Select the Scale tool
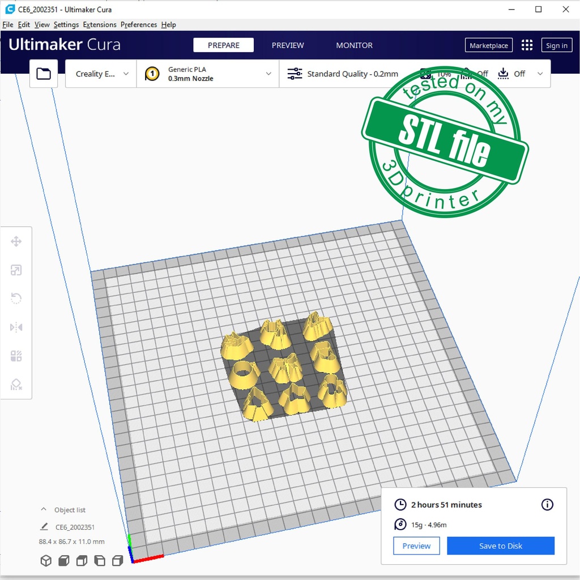 point(16,270)
